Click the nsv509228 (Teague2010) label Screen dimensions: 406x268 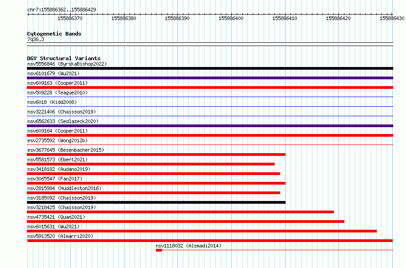coord(57,93)
